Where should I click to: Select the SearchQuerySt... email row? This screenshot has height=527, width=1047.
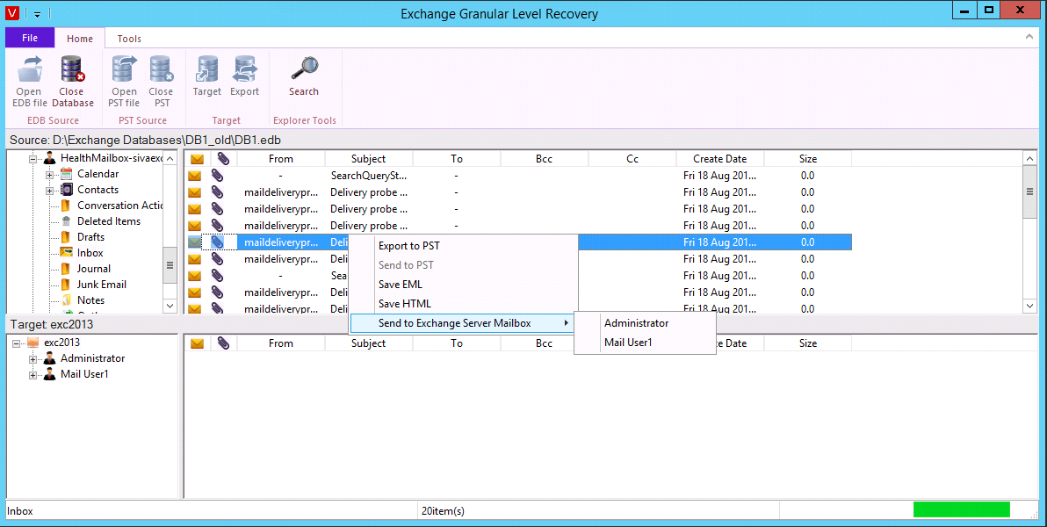point(518,176)
